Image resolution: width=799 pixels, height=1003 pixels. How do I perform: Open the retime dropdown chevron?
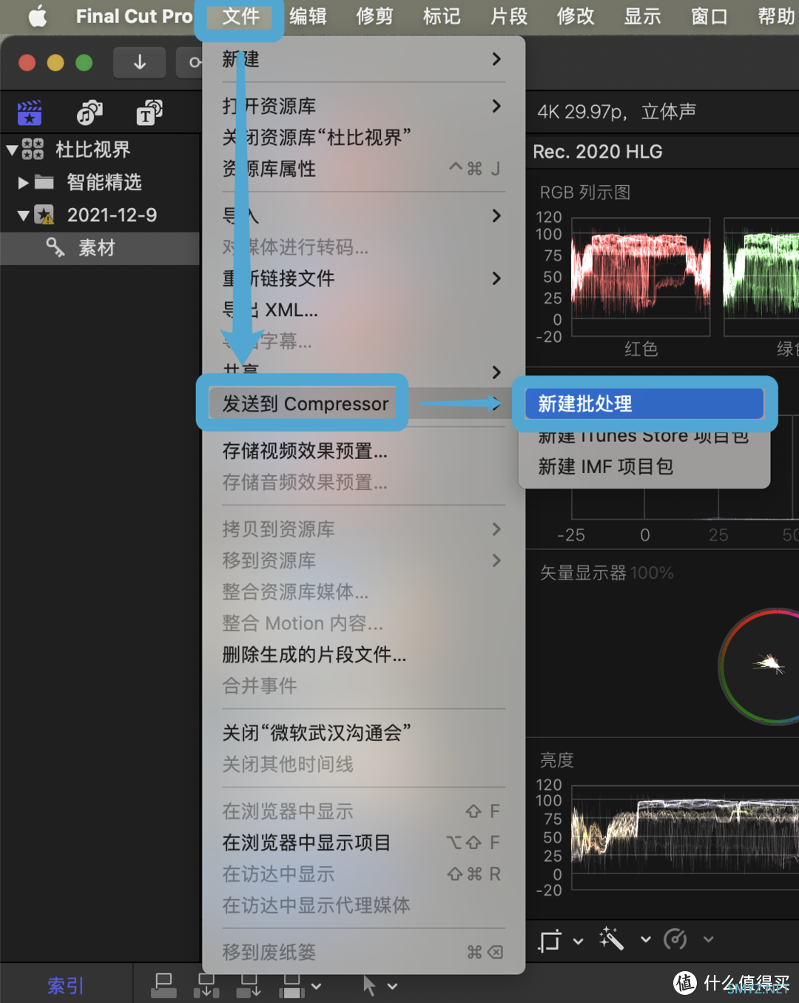[709, 939]
